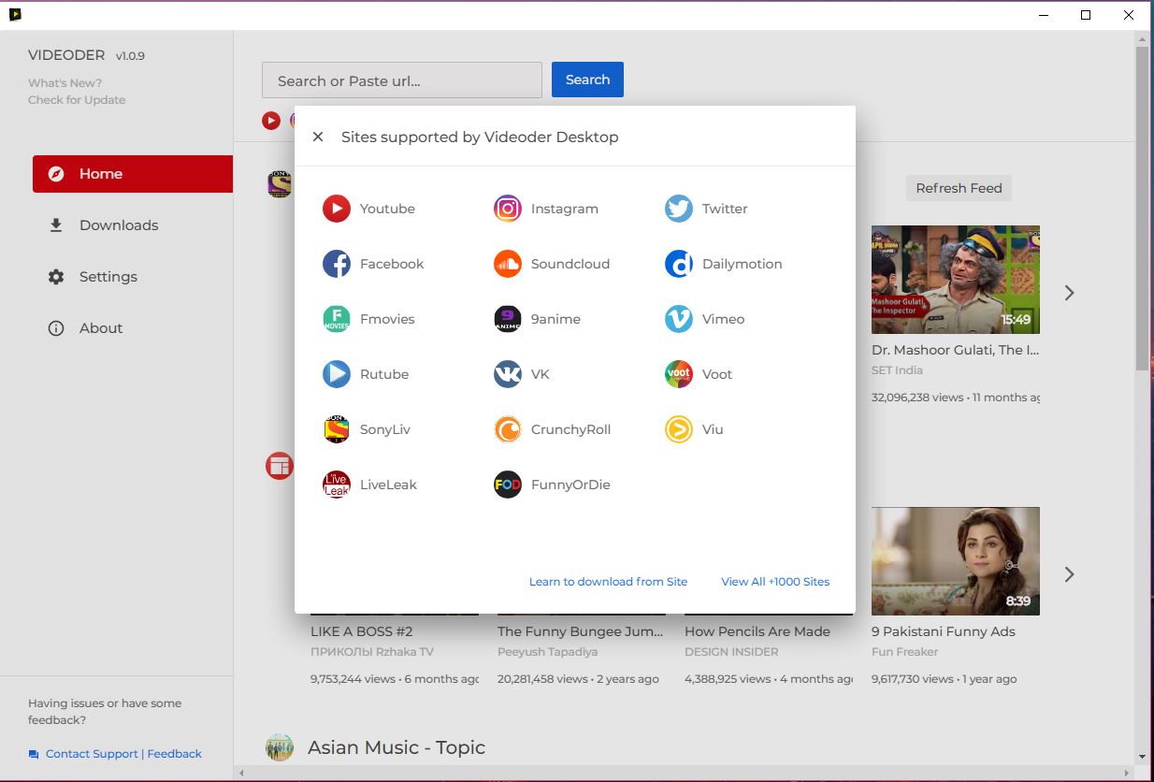Select the Vimeo icon
The image size is (1154, 782).
678,319
